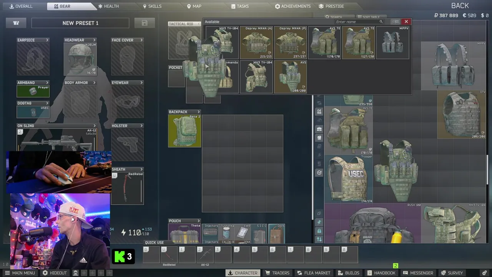Click the preset outfit icon left of New Preset 1
492x277 pixels.
click(16, 23)
